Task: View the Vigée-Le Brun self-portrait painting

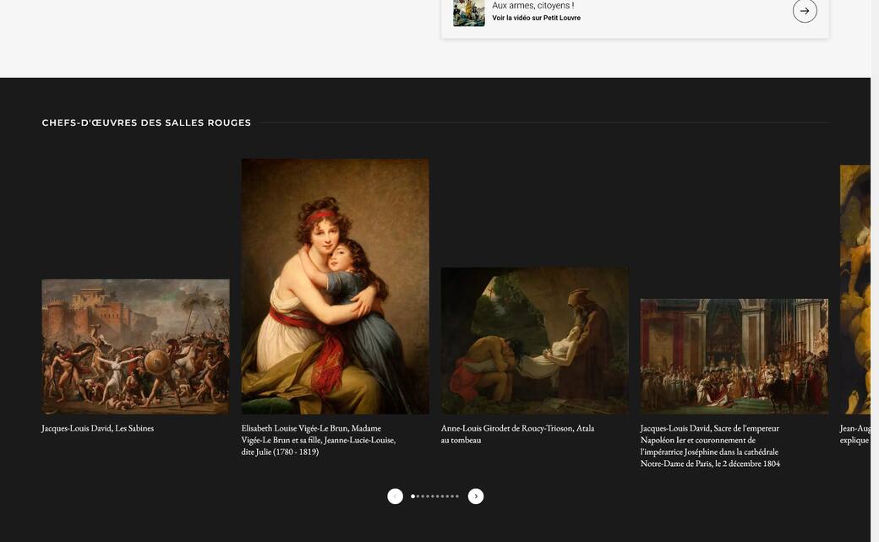Action: click(x=335, y=287)
